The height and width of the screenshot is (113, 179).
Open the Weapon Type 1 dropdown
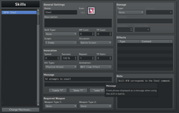tap(61, 106)
